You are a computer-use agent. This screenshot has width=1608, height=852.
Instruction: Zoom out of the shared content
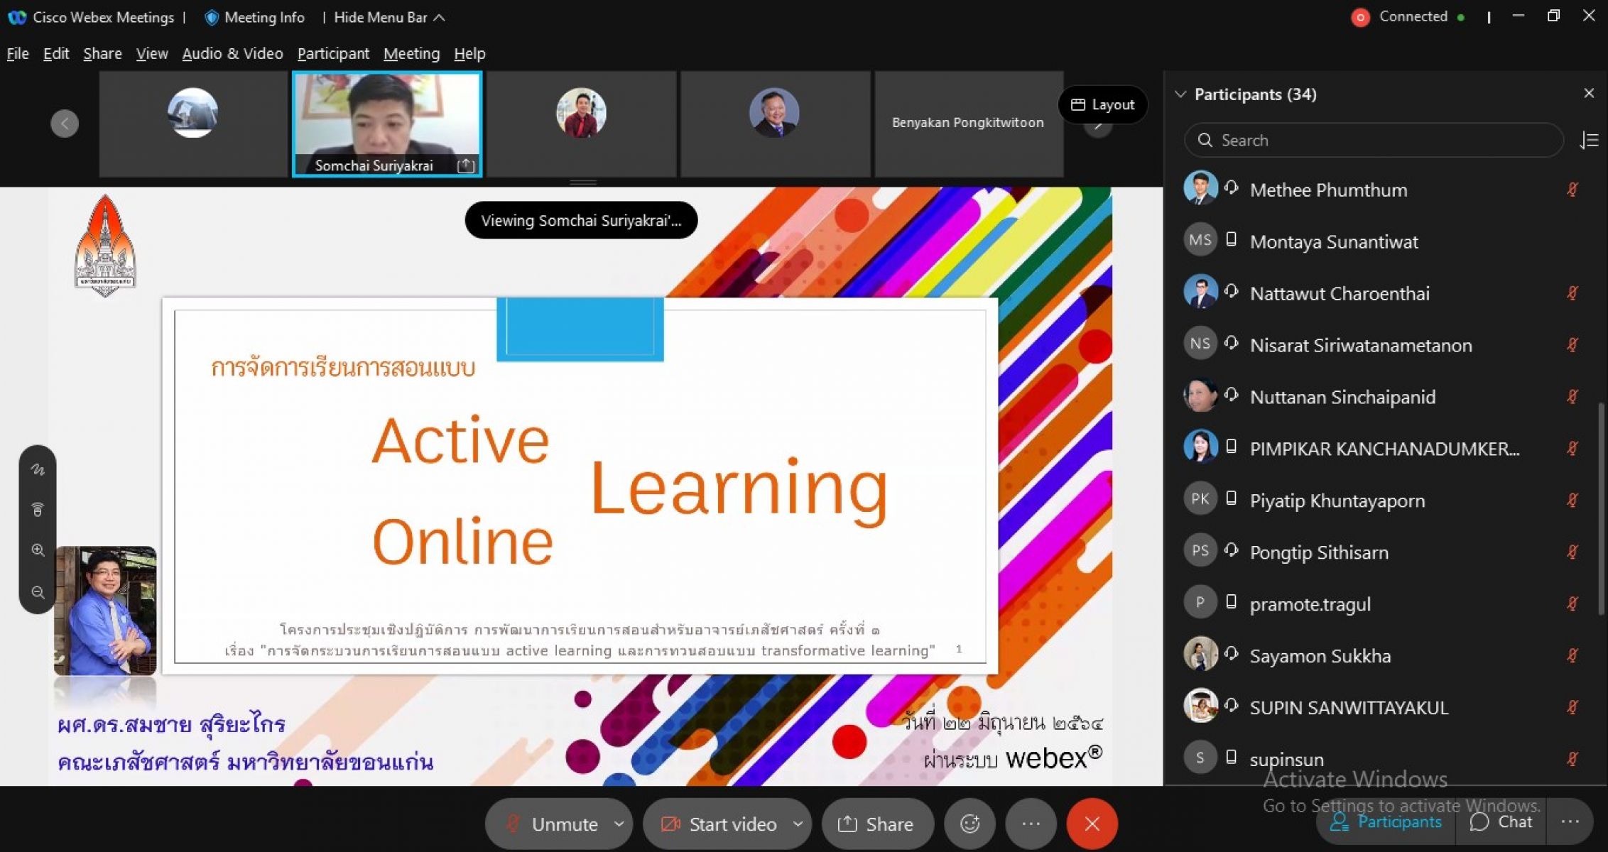coord(38,591)
